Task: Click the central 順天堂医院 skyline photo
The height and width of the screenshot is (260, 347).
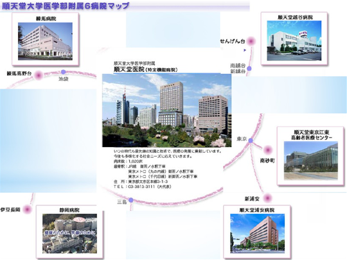Action: (x=167, y=110)
